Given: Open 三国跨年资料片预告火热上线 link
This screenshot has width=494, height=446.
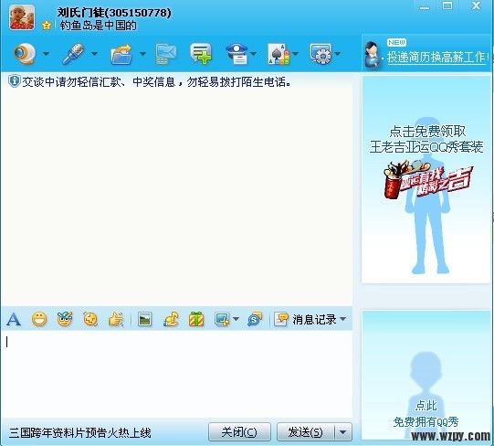Looking at the screenshot, I should tap(80, 433).
